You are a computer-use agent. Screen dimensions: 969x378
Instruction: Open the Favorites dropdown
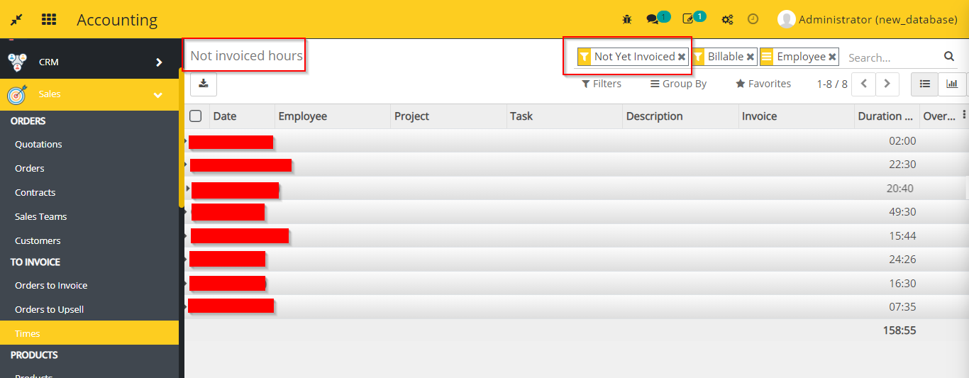coord(763,84)
